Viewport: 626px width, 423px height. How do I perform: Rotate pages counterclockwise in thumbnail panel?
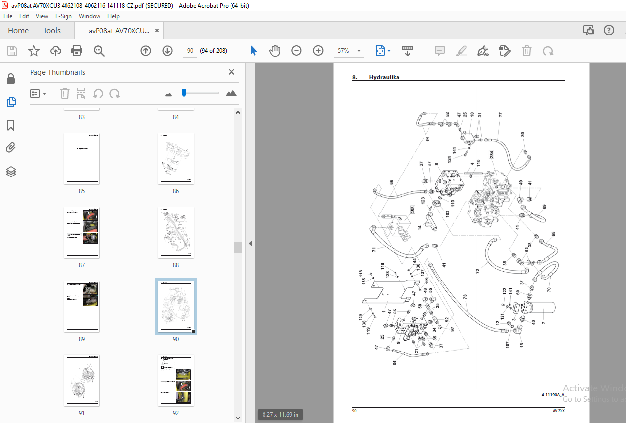tap(98, 93)
